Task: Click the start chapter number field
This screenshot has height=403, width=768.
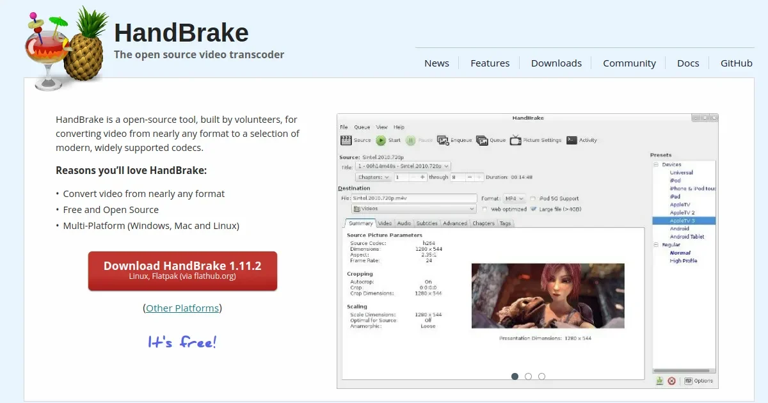Action: (x=402, y=177)
